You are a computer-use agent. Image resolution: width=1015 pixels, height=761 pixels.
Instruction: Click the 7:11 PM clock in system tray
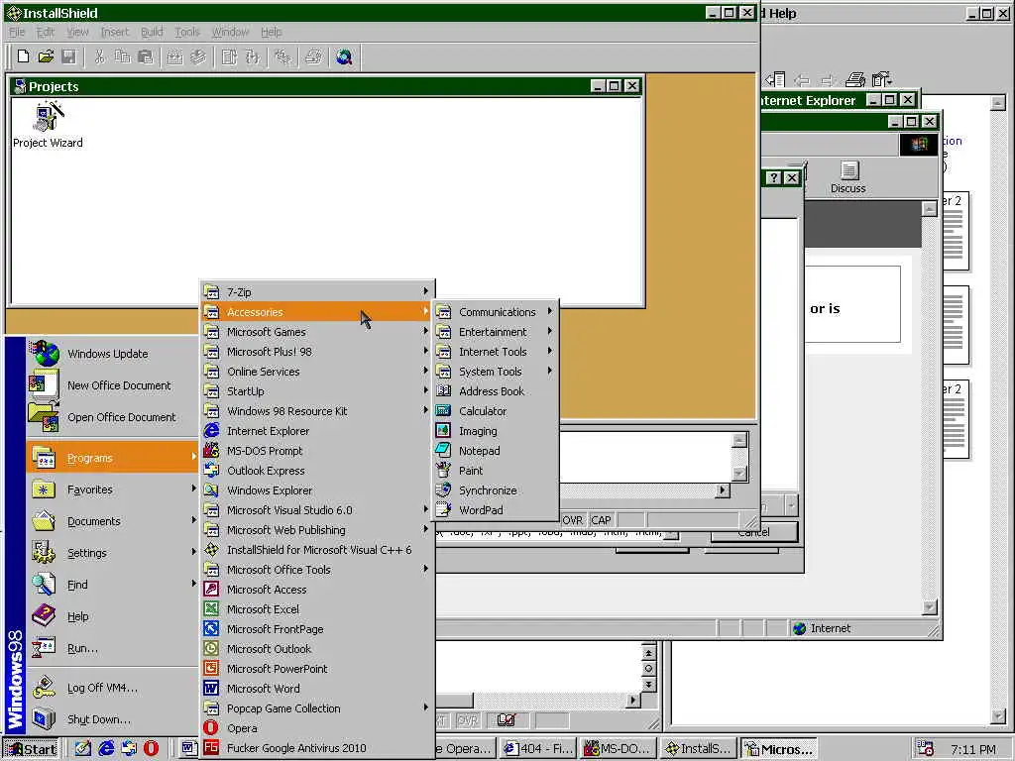point(973,749)
